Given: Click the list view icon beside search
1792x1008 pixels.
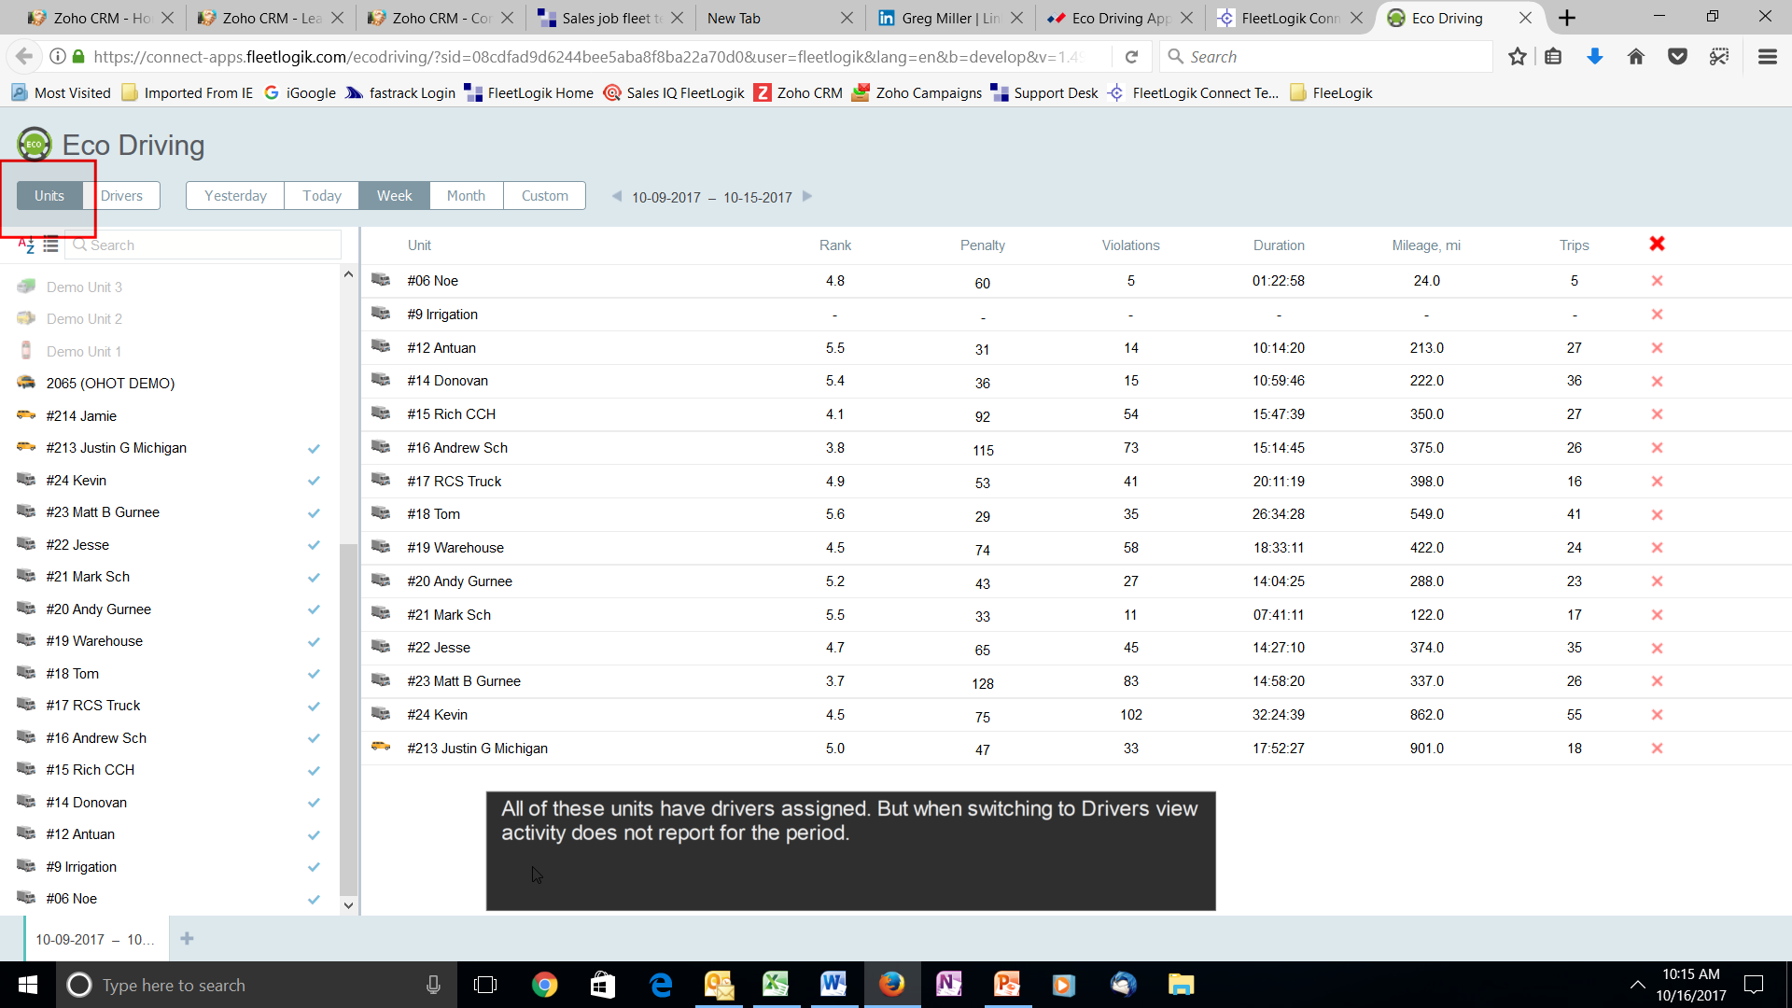Looking at the screenshot, I should click(x=50, y=245).
